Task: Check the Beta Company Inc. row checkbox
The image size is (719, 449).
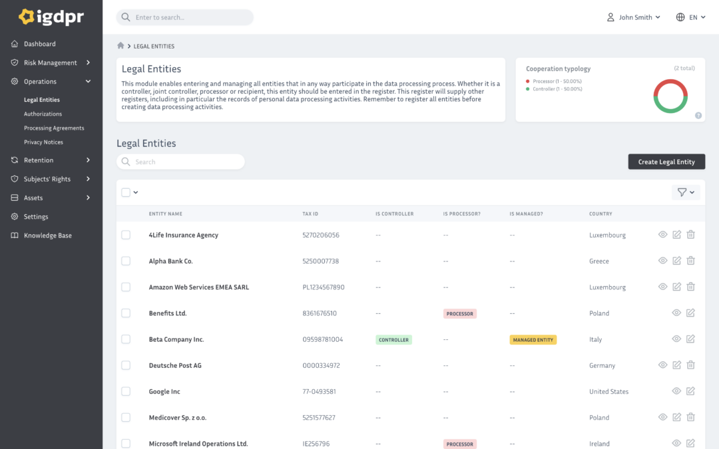Action: tap(126, 339)
